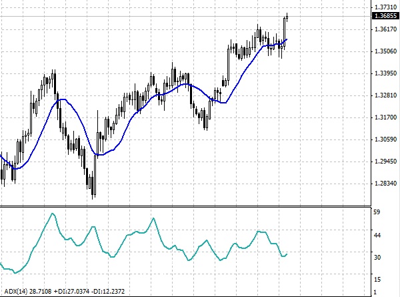Click the latest candlestick at the chart's right edge
Viewport: 400px width, 297px height.
coord(287,17)
